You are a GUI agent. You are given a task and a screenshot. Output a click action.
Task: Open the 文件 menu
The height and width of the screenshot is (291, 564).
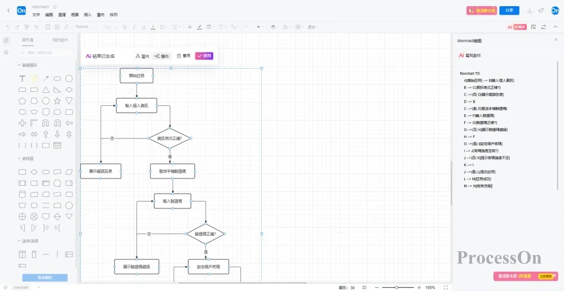tap(36, 15)
